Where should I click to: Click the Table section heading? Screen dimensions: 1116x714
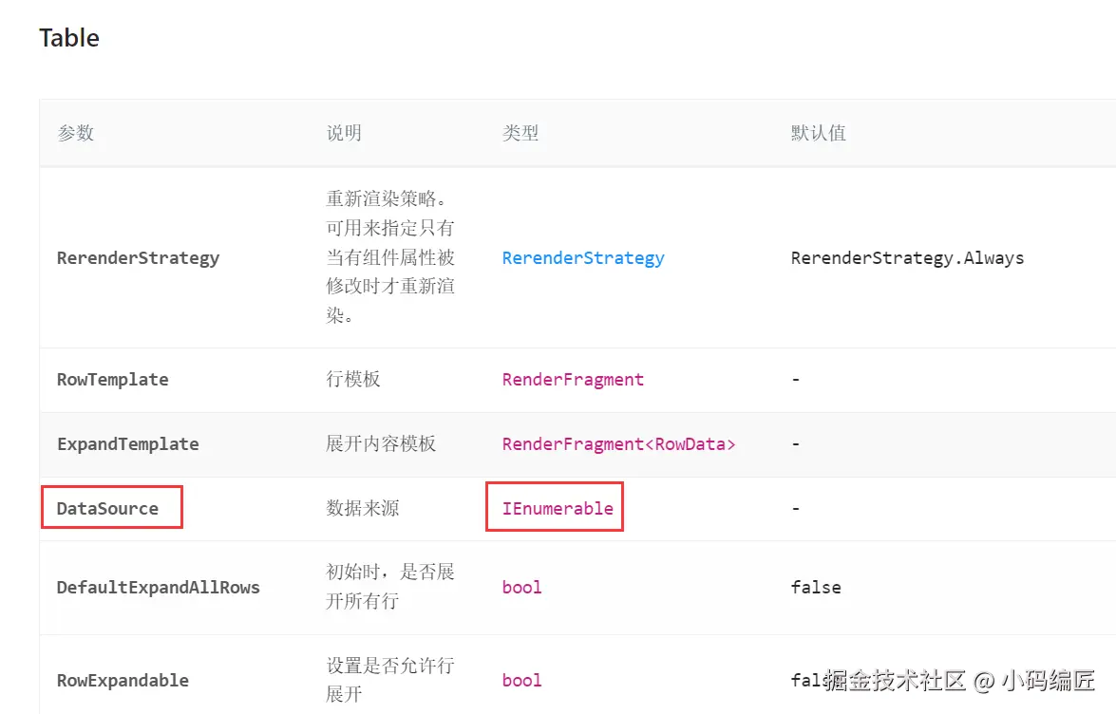[x=69, y=38]
